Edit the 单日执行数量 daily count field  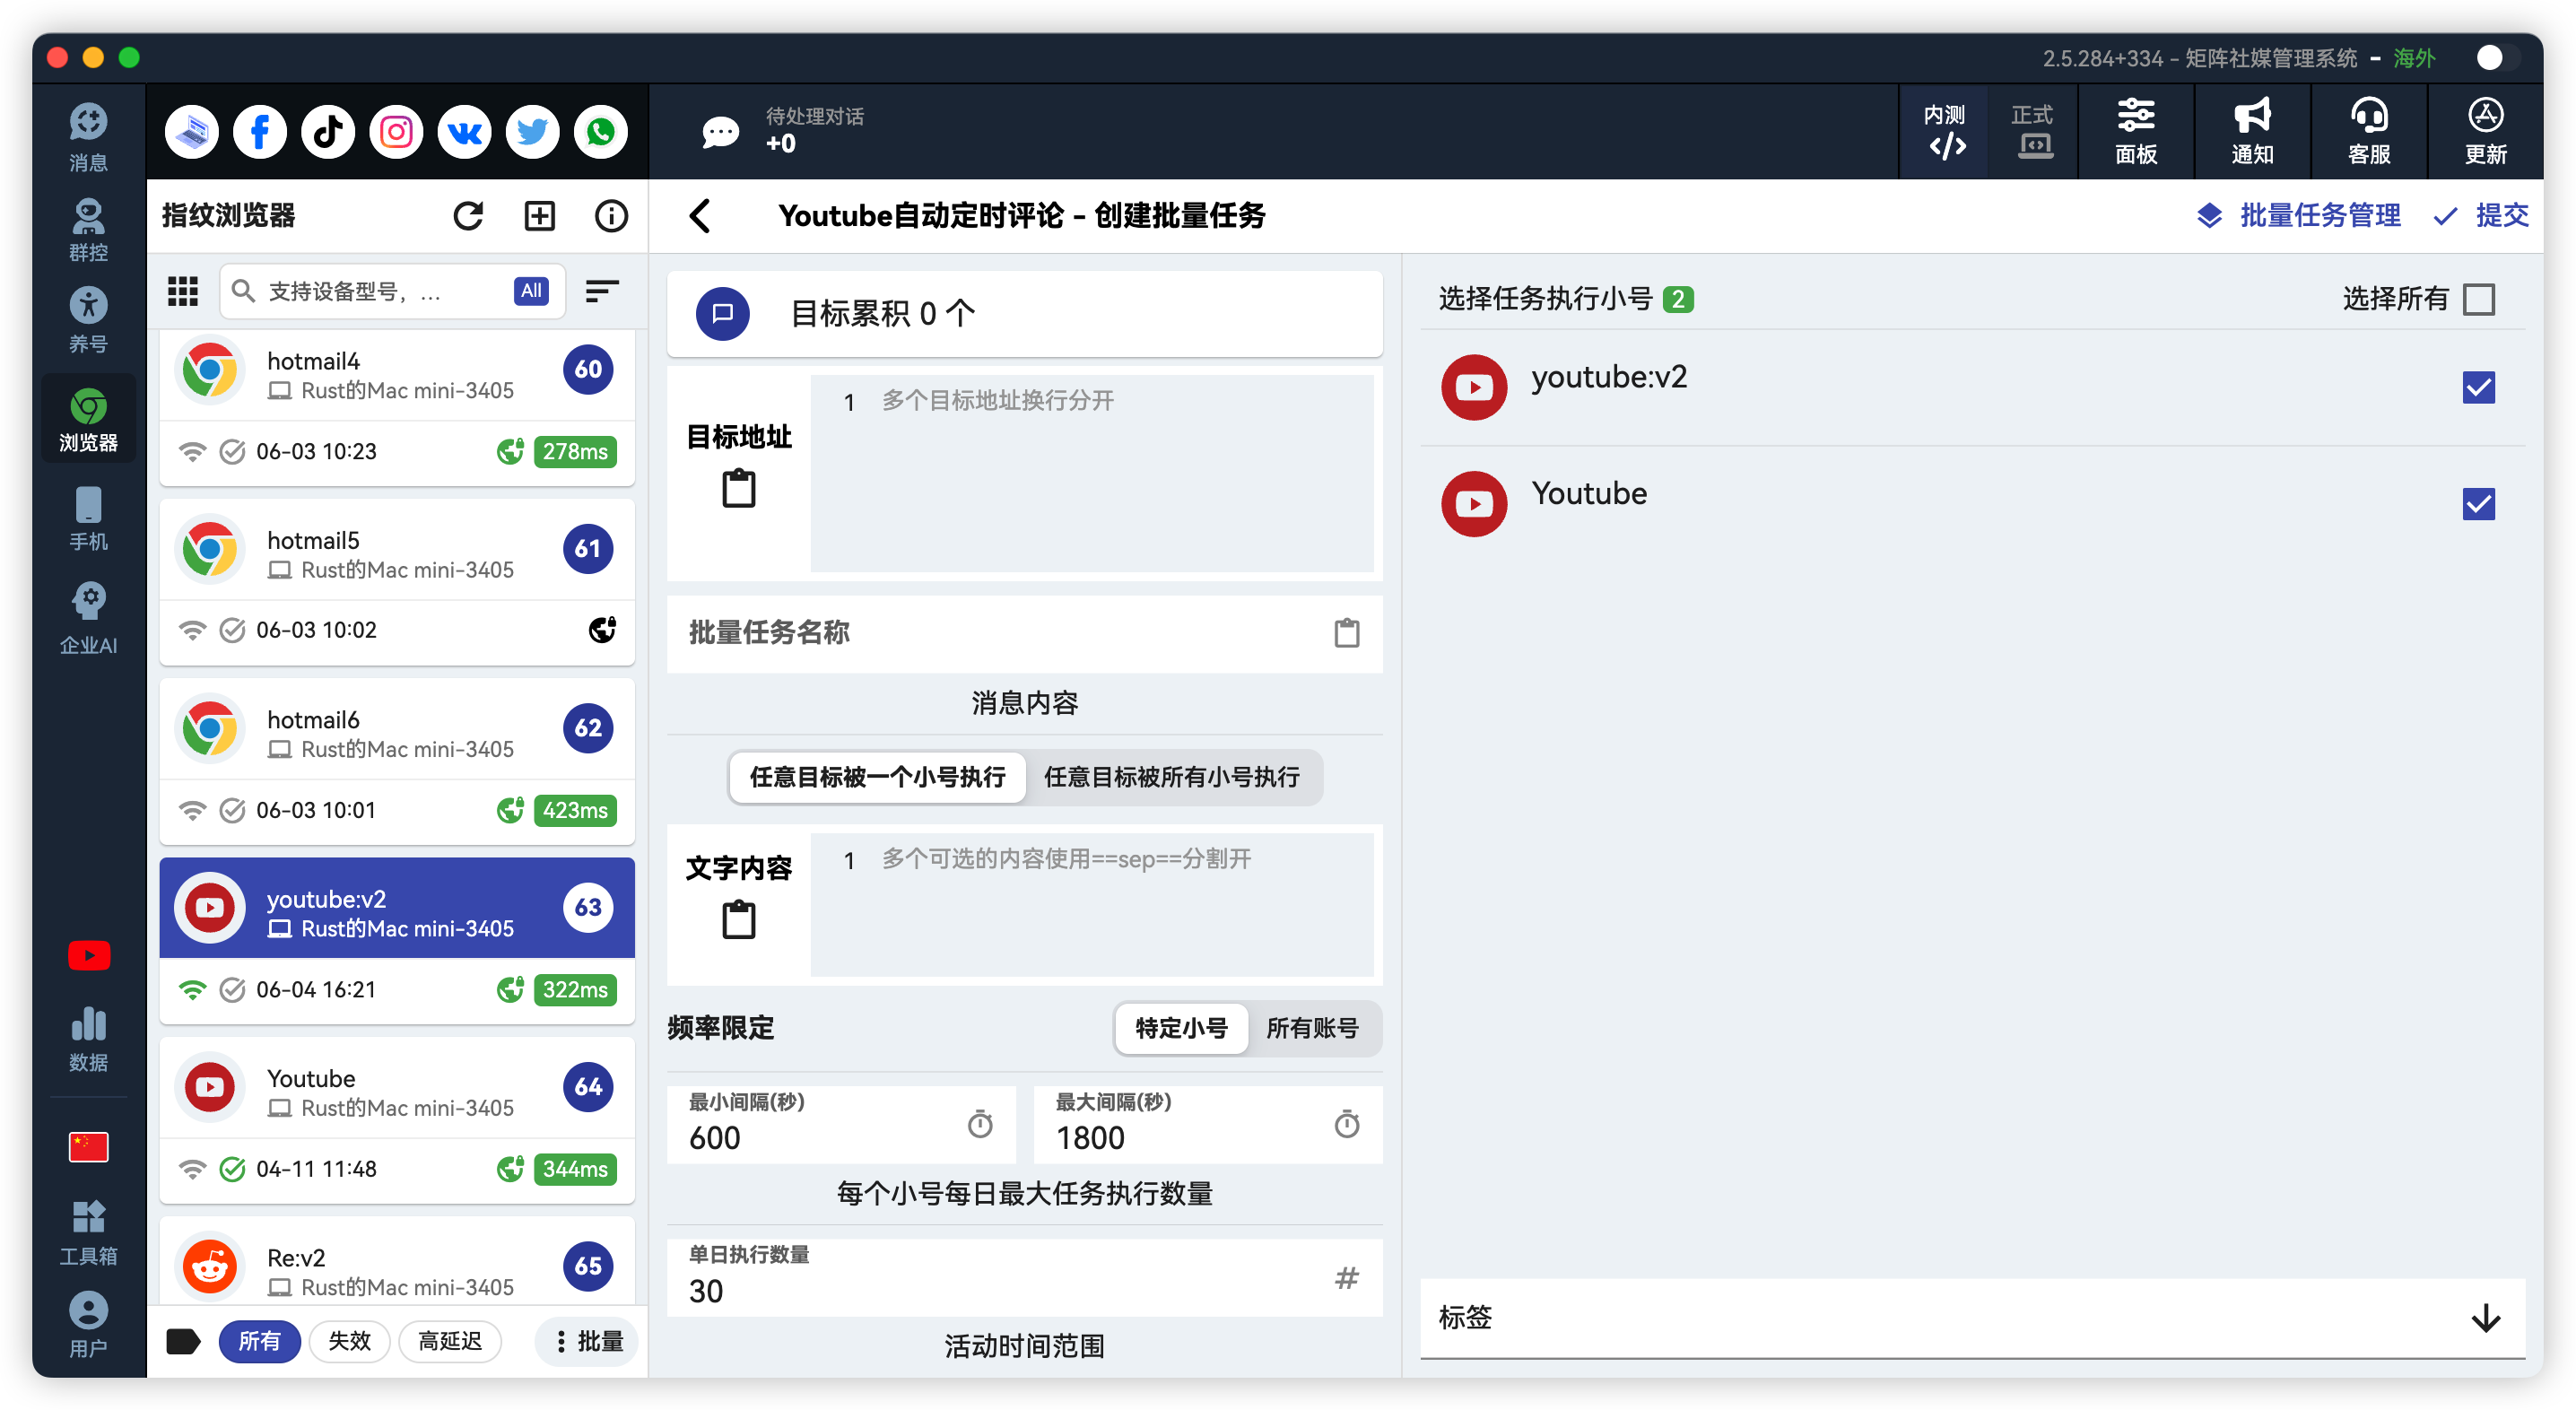(1025, 1278)
